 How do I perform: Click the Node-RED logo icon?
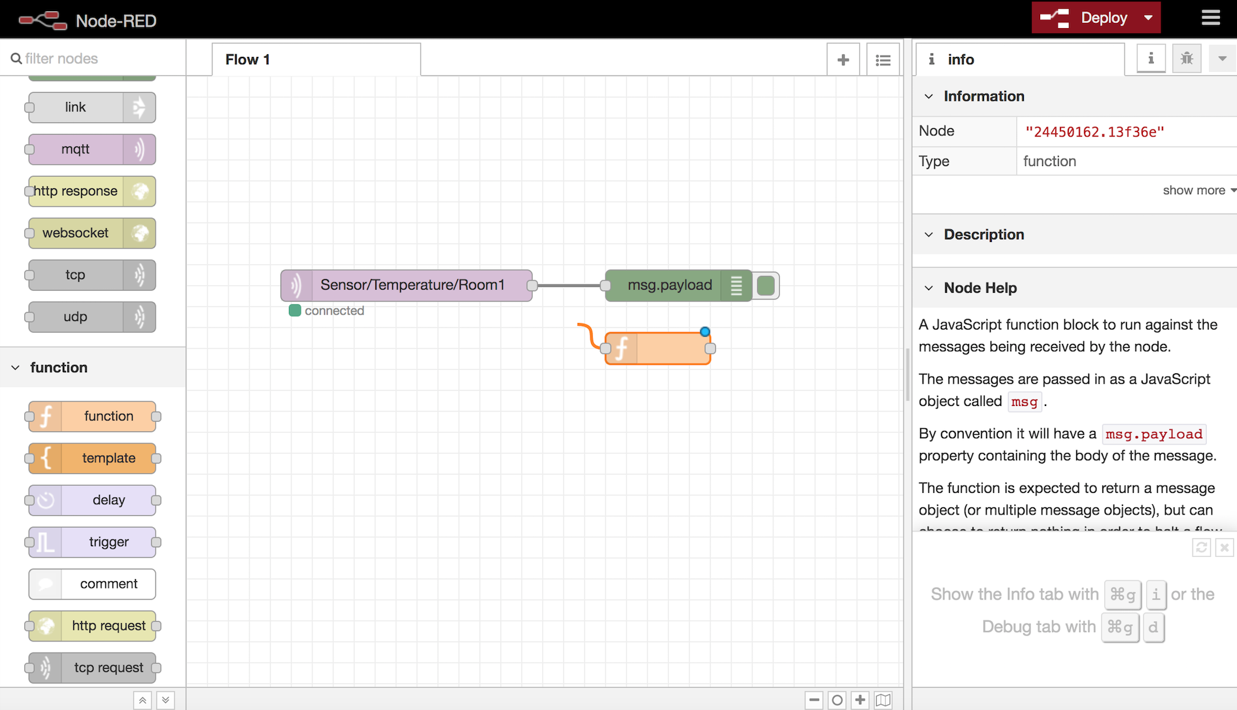(42, 20)
